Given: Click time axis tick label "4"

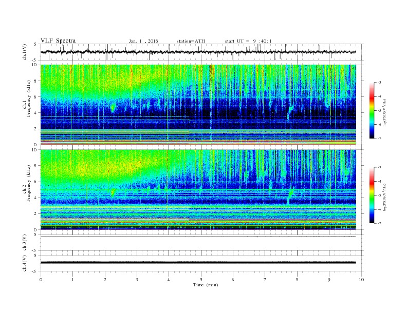Looking at the screenshot, I should (x=169, y=280).
